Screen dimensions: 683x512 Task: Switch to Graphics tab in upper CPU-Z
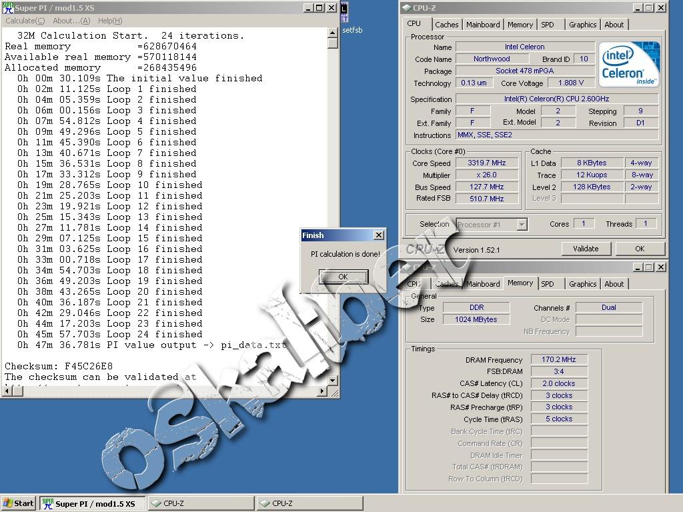pyautogui.click(x=582, y=25)
